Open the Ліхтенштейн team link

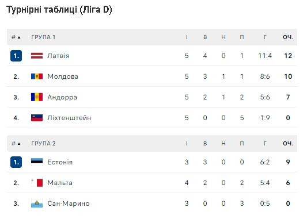click(x=69, y=118)
